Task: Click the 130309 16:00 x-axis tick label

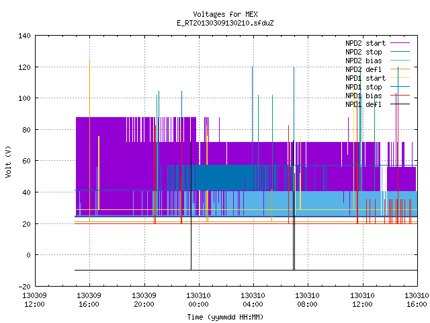Action: pos(89,300)
